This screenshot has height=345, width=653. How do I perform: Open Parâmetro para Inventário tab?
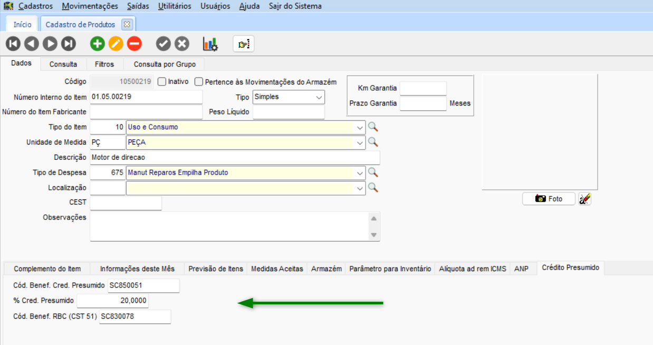coord(390,269)
